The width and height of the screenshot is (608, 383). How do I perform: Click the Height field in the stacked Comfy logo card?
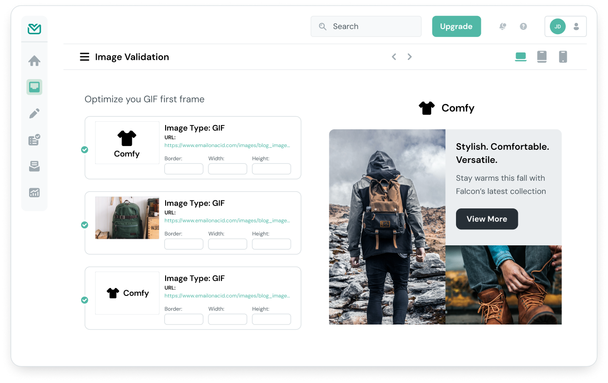(272, 169)
